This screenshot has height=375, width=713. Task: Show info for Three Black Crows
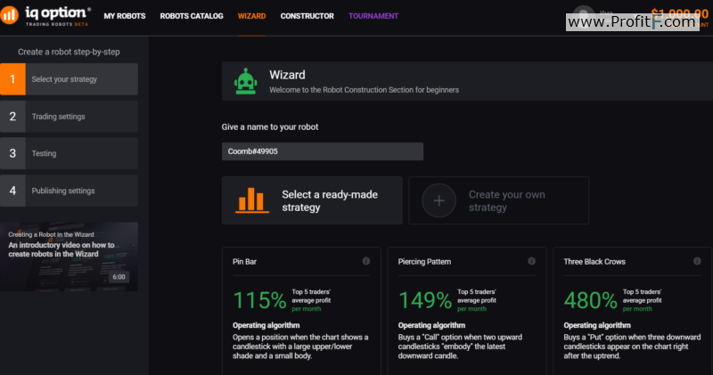pos(697,261)
